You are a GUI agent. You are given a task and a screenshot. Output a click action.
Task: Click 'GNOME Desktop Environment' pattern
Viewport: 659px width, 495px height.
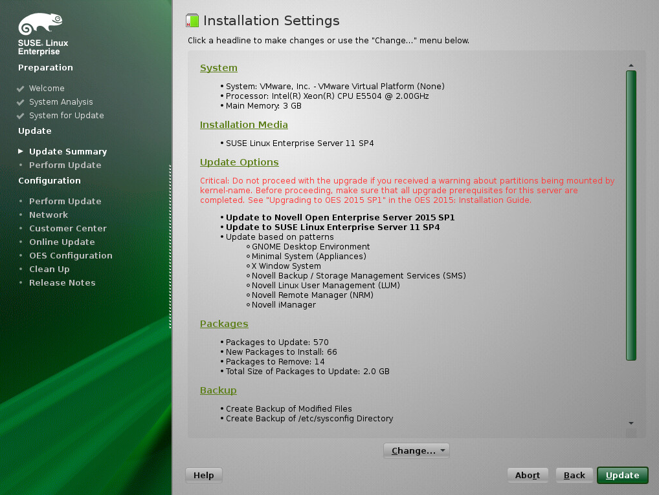[311, 246]
